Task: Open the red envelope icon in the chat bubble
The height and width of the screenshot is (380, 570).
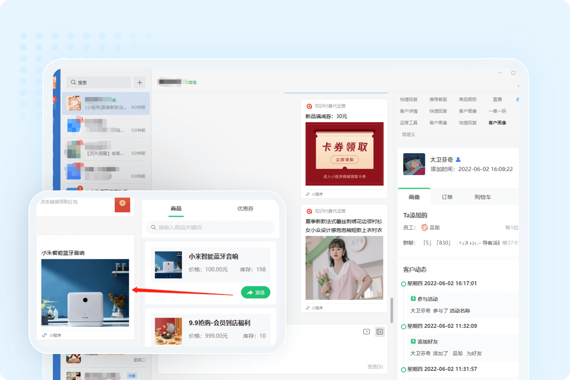Action: point(123,205)
